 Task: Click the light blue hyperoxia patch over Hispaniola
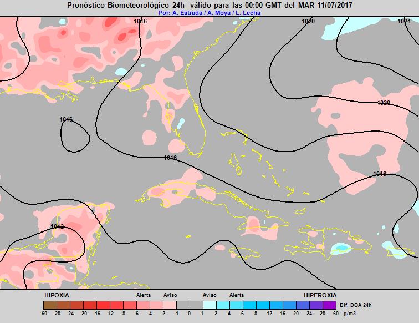point(340,248)
